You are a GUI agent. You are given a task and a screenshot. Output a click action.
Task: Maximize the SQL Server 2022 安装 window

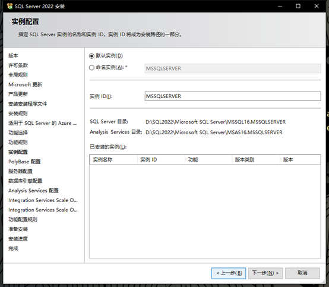coord(298,6)
